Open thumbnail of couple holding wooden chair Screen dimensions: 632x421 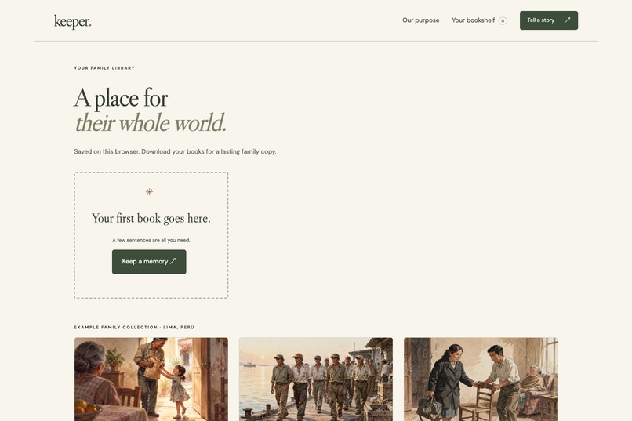click(481, 379)
